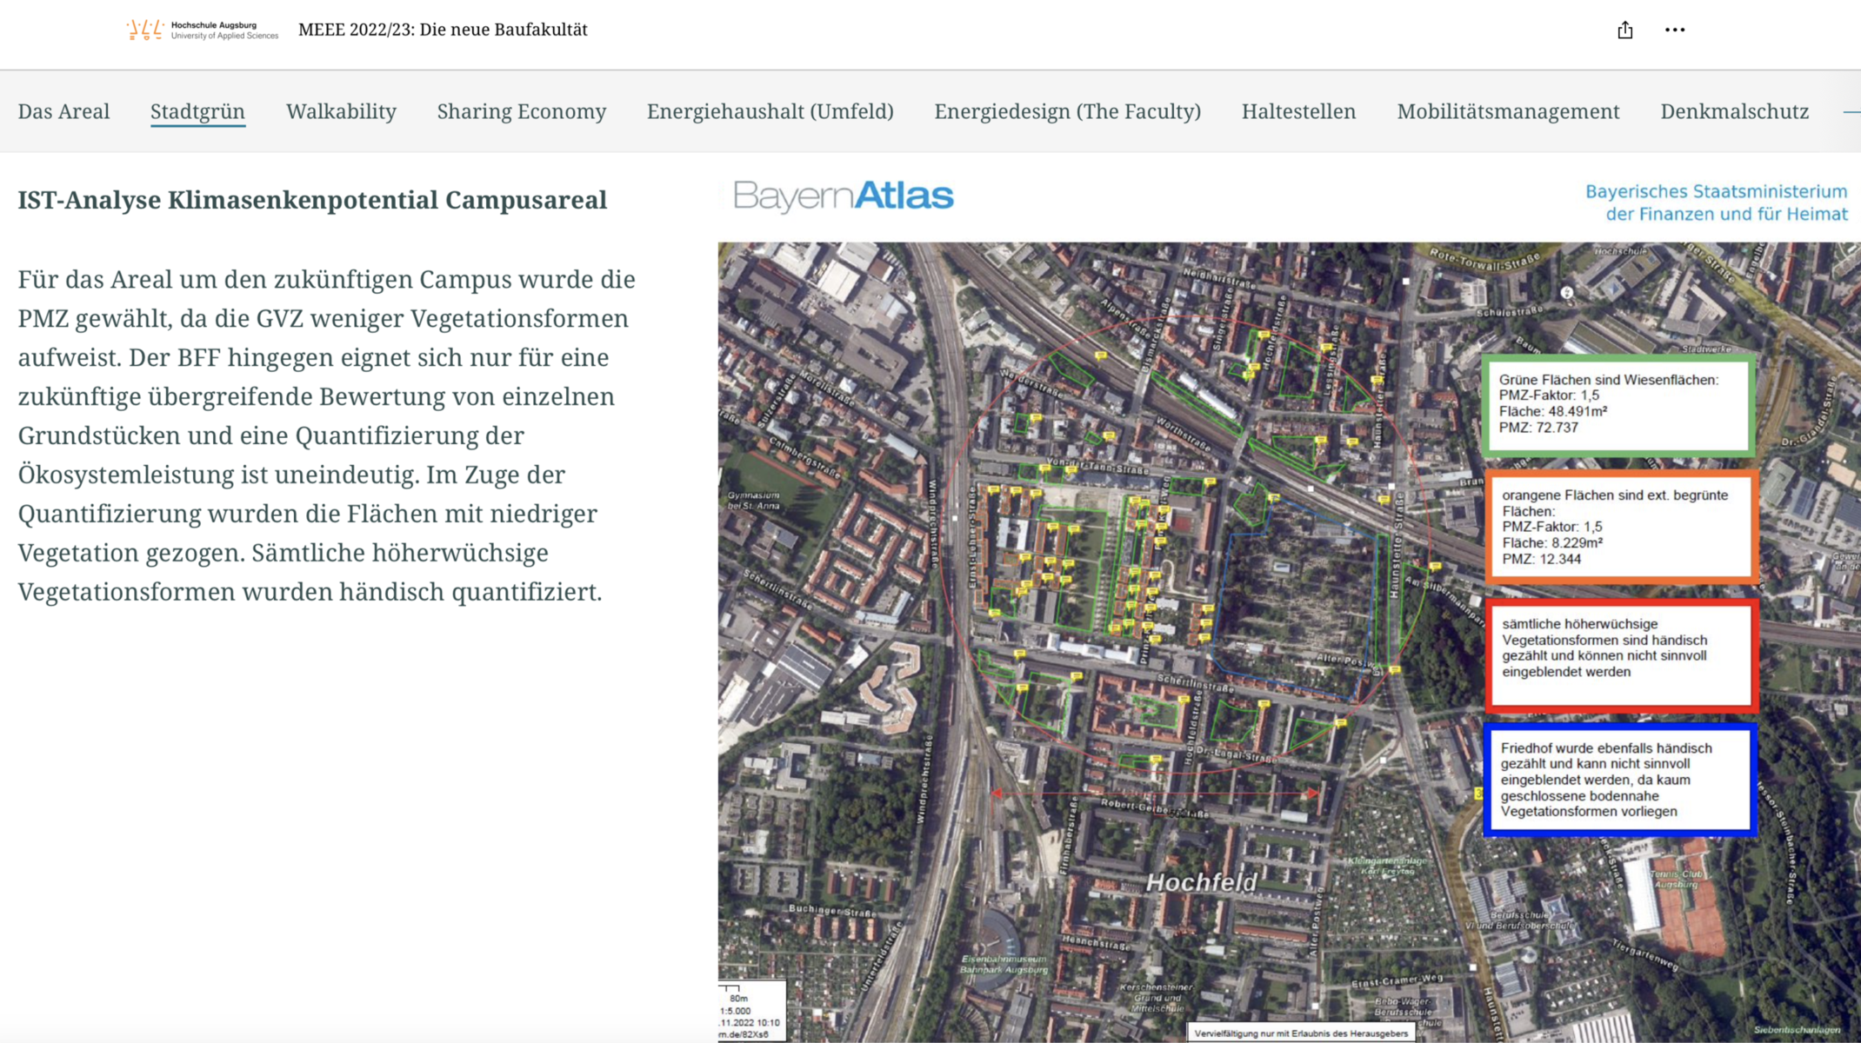The width and height of the screenshot is (1861, 1043).
Task: Click the Hochfeld label on the map
Action: [x=1201, y=883]
